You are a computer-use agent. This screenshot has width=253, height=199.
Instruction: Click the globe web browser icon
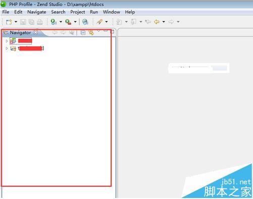(x=85, y=22)
